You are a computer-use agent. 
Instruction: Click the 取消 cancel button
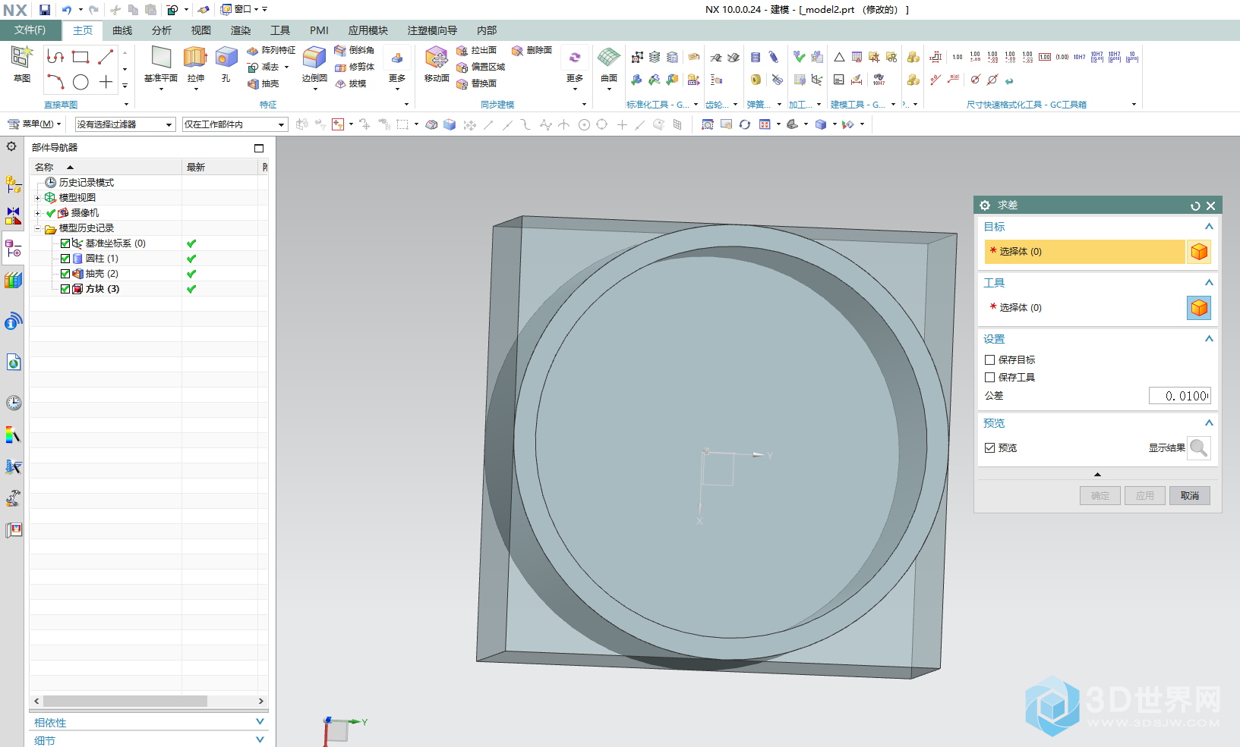1190,496
